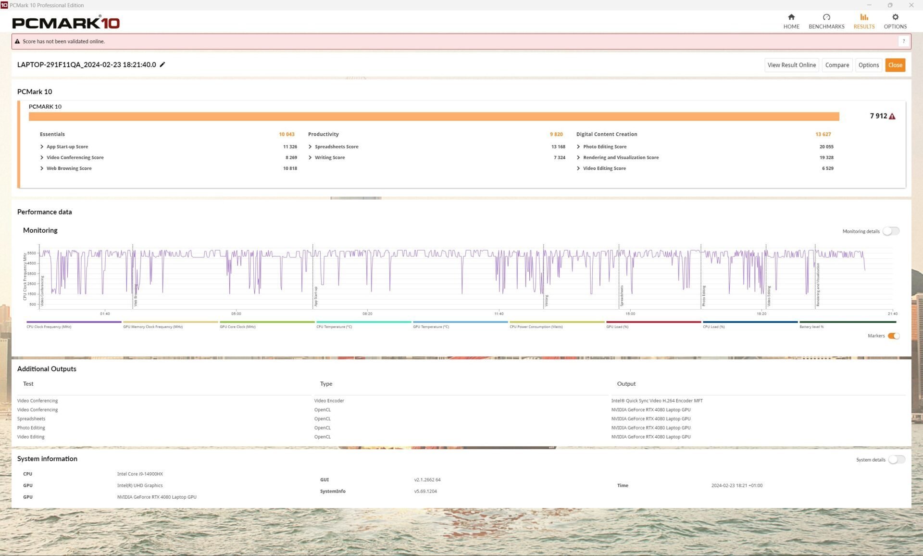Restore down the PCMark window
This screenshot has height=556, width=923.
coord(890,5)
